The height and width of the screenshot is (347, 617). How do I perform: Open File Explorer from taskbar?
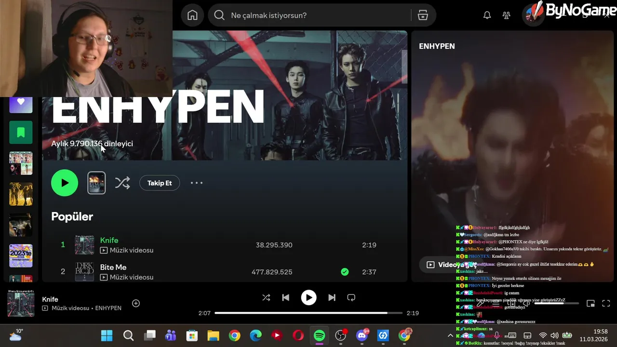tap(213, 335)
